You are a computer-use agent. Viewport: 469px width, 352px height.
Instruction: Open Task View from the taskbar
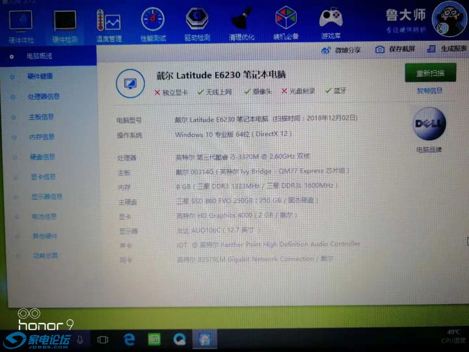(103, 339)
